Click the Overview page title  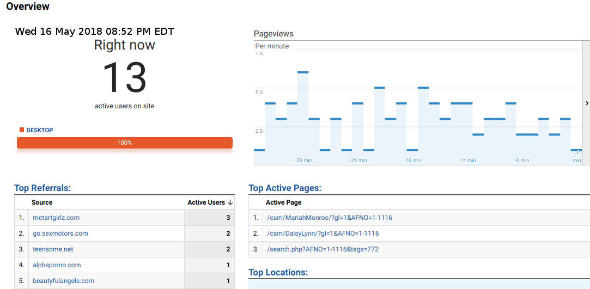pos(28,7)
